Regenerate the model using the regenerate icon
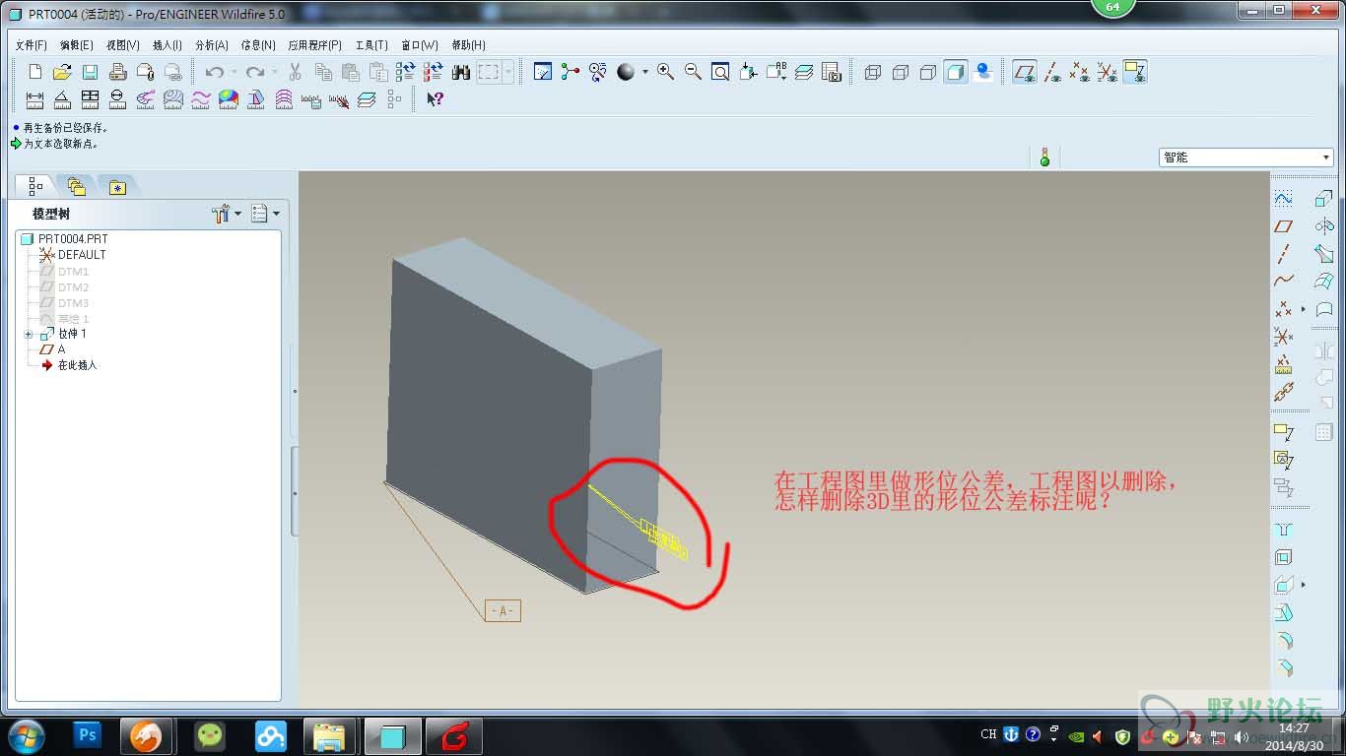This screenshot has height=756, width=1346. coord(405,72)
